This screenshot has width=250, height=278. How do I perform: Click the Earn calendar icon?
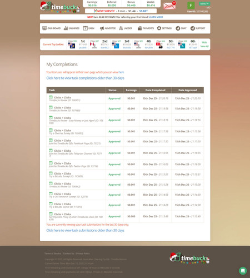(x=85, y=28)
